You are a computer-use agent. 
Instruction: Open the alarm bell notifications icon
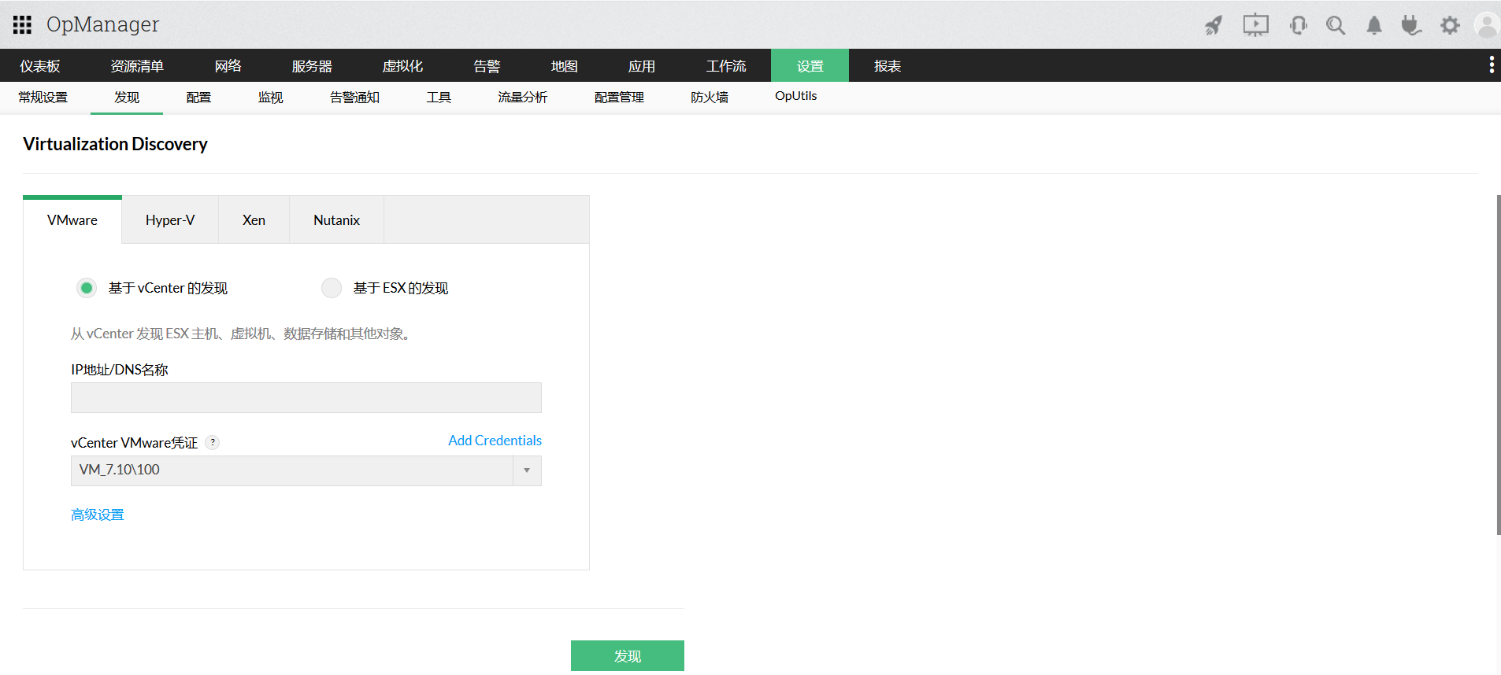1374,25
